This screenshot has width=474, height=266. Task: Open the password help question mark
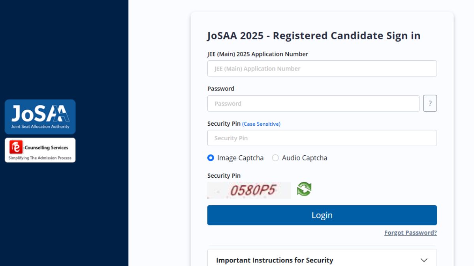pos(430,103)
